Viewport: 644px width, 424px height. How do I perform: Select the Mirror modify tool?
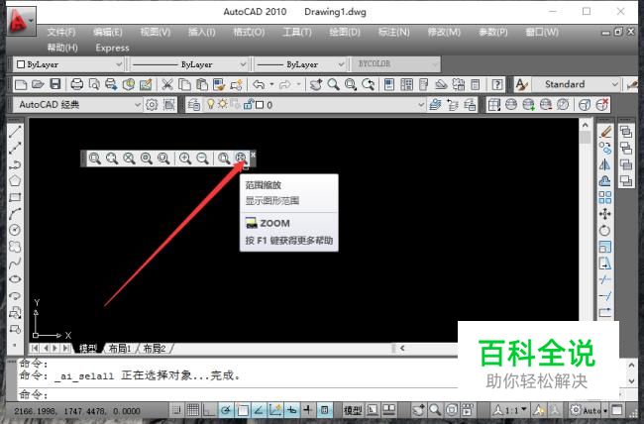pyautogui.click(x=605, y=164)
